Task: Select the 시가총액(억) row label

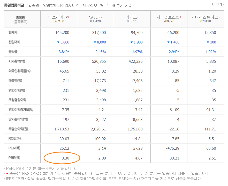Action: (x=17, y=61)
